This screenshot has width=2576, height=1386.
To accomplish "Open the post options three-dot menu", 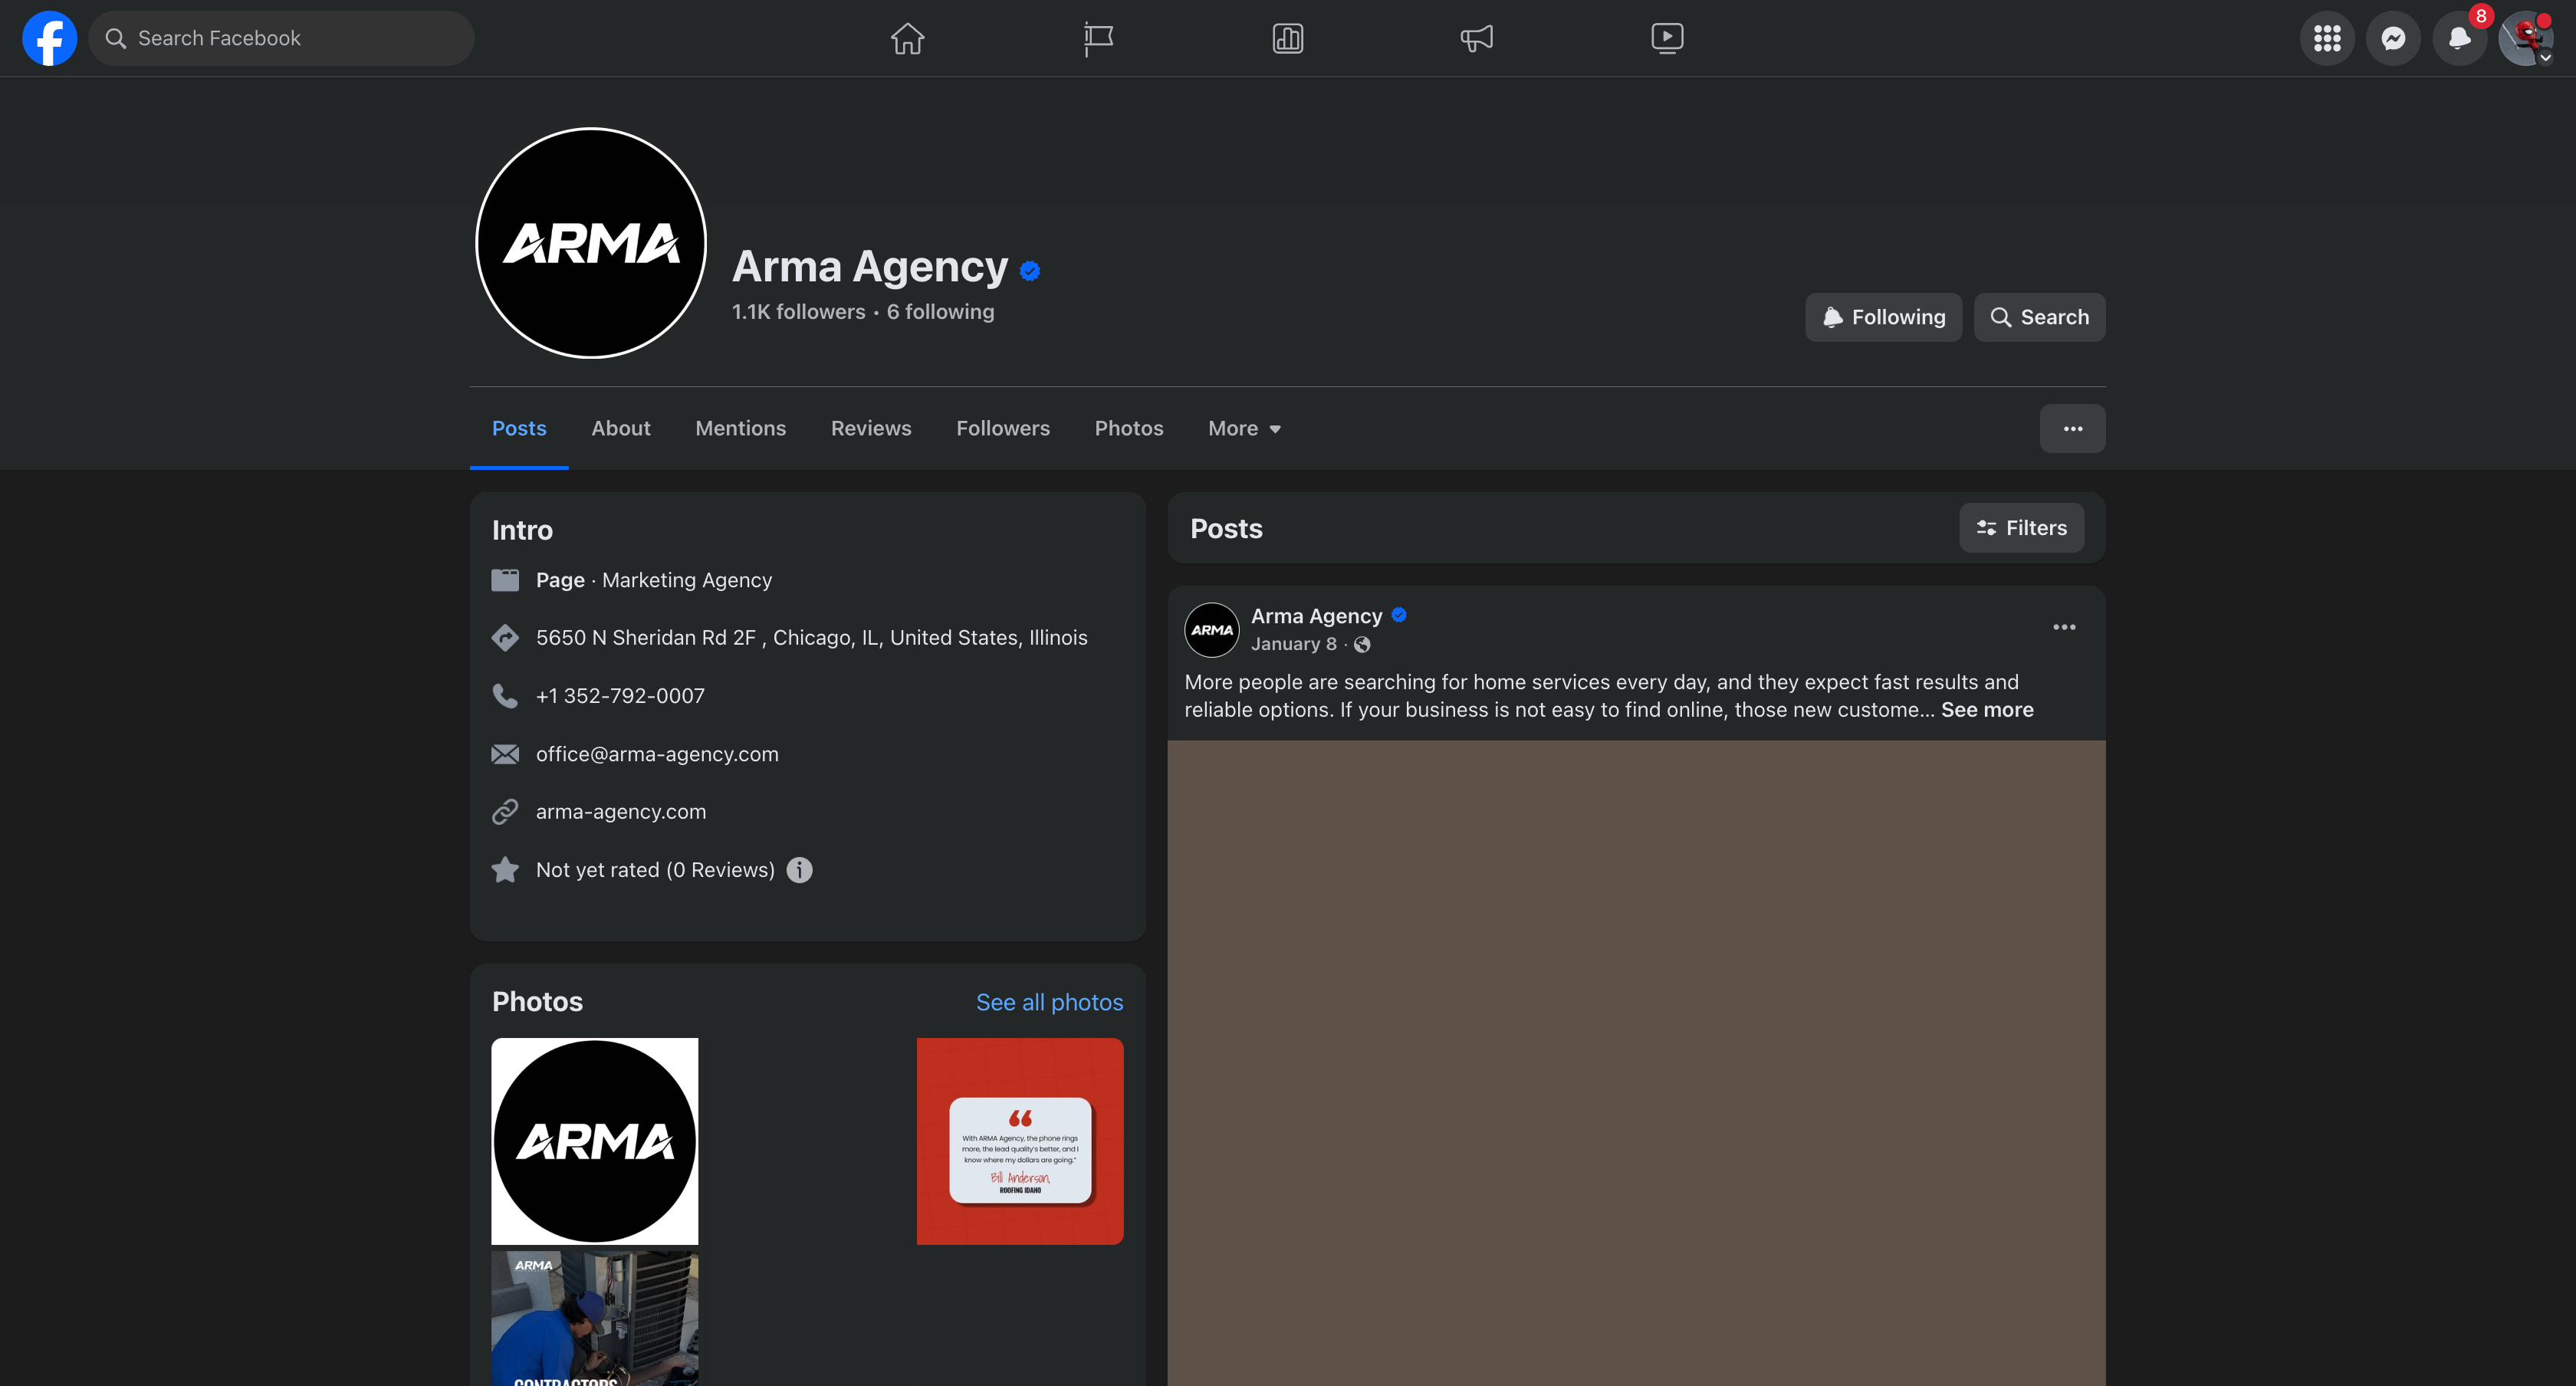I will 2064,627.
